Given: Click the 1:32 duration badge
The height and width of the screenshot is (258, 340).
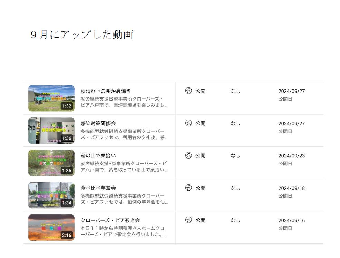Looking at the screenshot, I should click(x=67, y=106).
